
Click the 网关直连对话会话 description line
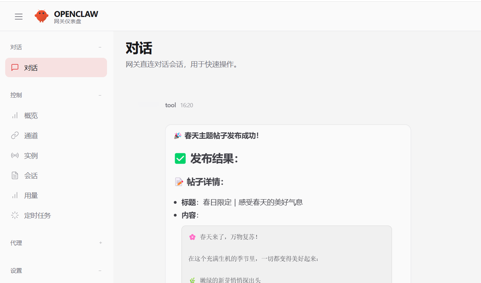[182, 64]
